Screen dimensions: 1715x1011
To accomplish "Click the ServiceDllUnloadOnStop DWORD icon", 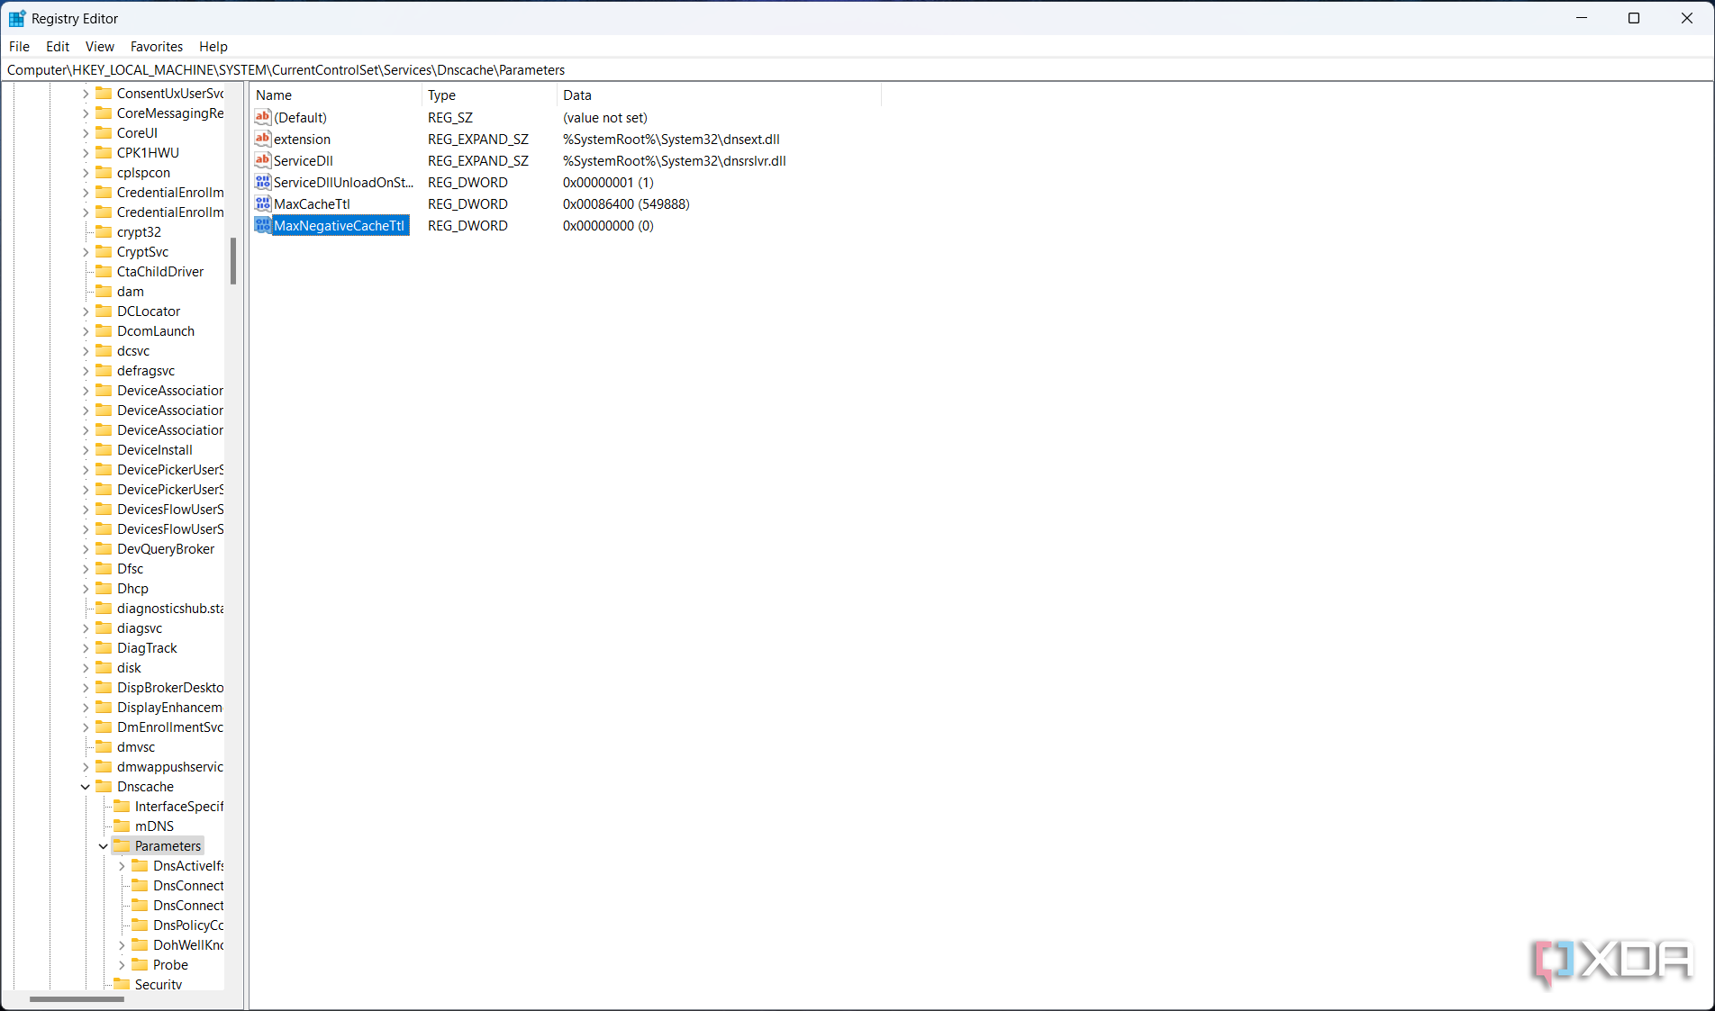I will pos(263,182).
